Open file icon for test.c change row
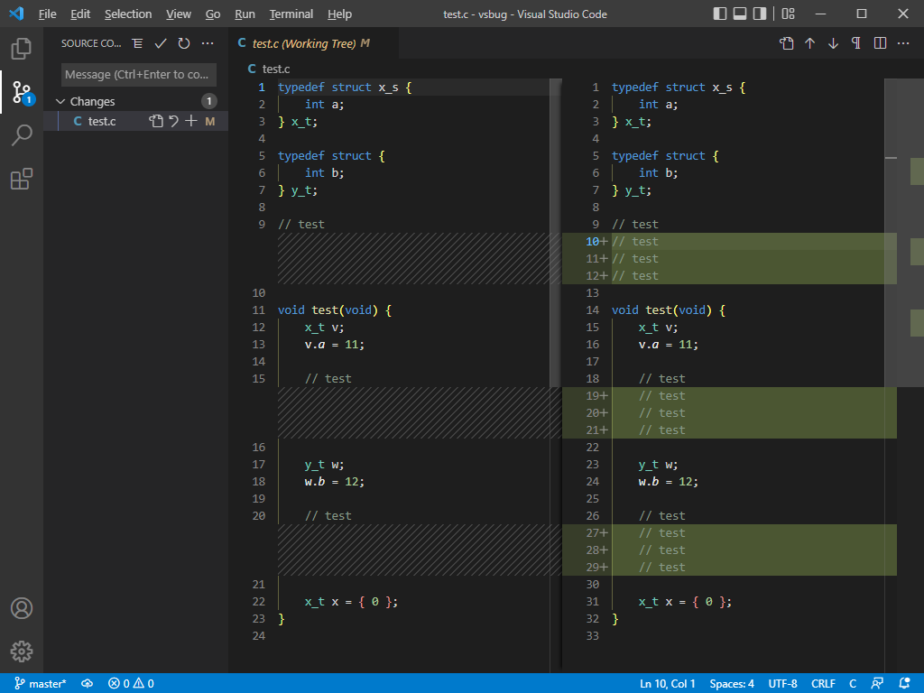Viewport: 924px width, 693px height. click(x=155, y=122)
